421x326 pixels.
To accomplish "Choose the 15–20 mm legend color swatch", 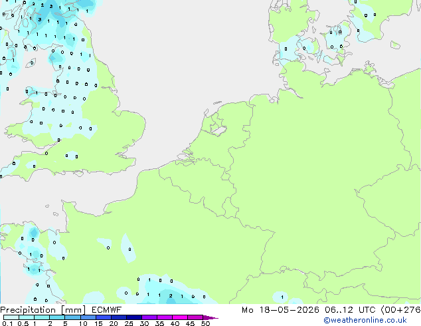I will click(103, 317).
